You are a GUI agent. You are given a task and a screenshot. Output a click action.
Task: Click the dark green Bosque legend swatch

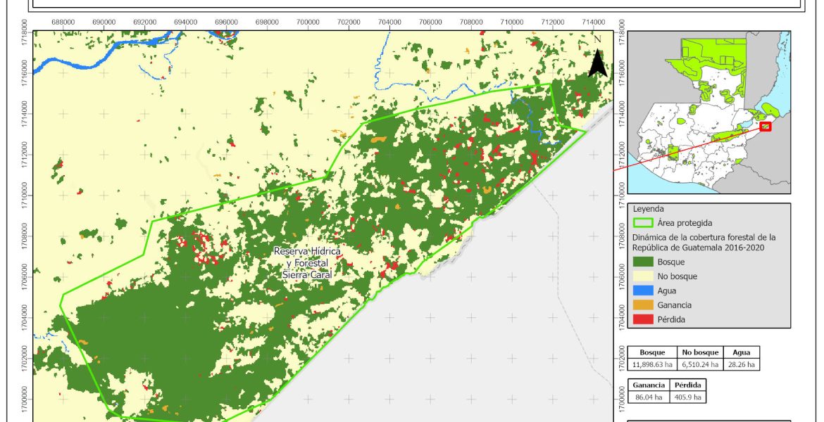[x=643, y=262]
